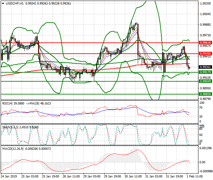
Task: Select the RSI scale level 70
Action: 201,108
